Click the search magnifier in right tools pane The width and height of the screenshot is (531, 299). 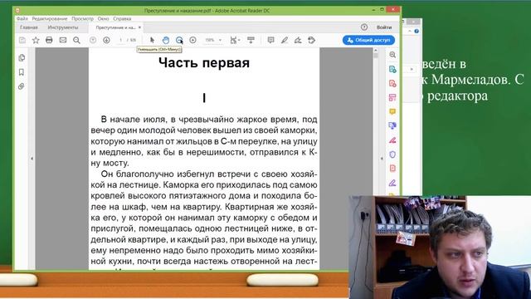tap(392, 55)
